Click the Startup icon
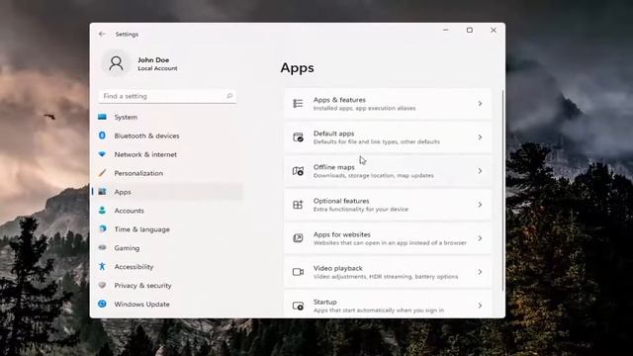633x356 pixels. pyautogui.click(x=298, y=306)
